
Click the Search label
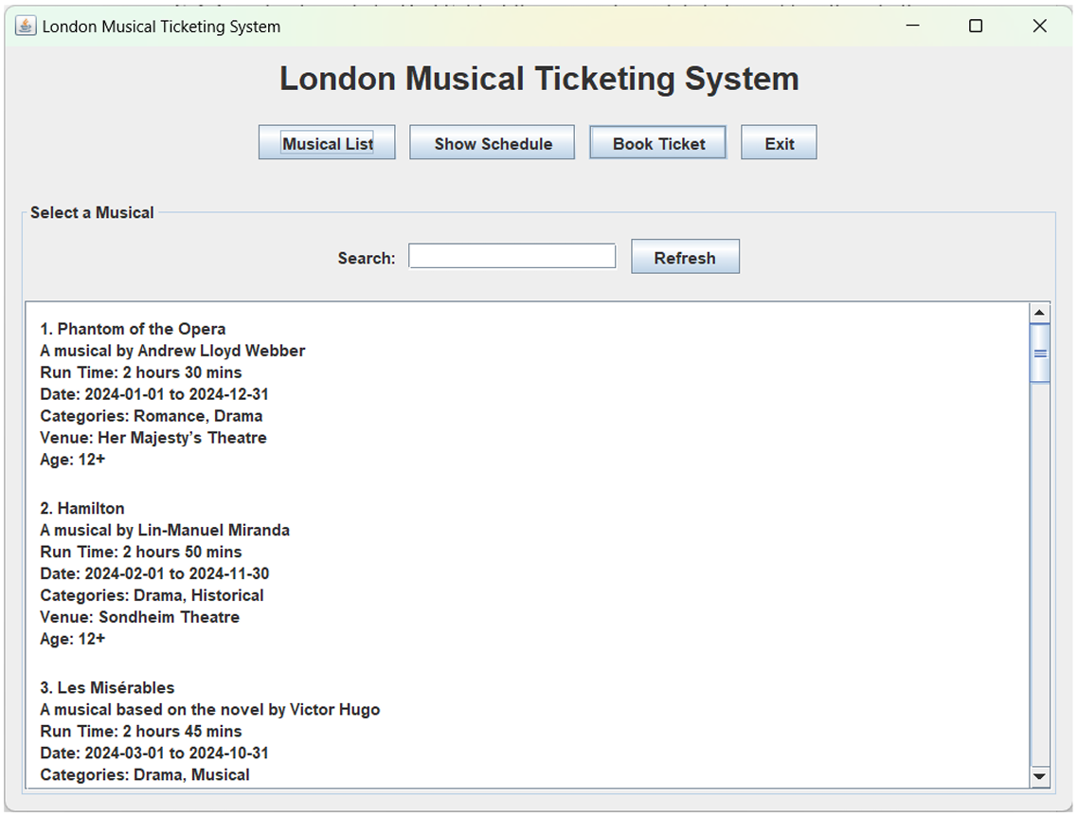point(366,257)
